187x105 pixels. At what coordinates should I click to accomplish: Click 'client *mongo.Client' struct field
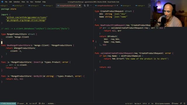17,37
